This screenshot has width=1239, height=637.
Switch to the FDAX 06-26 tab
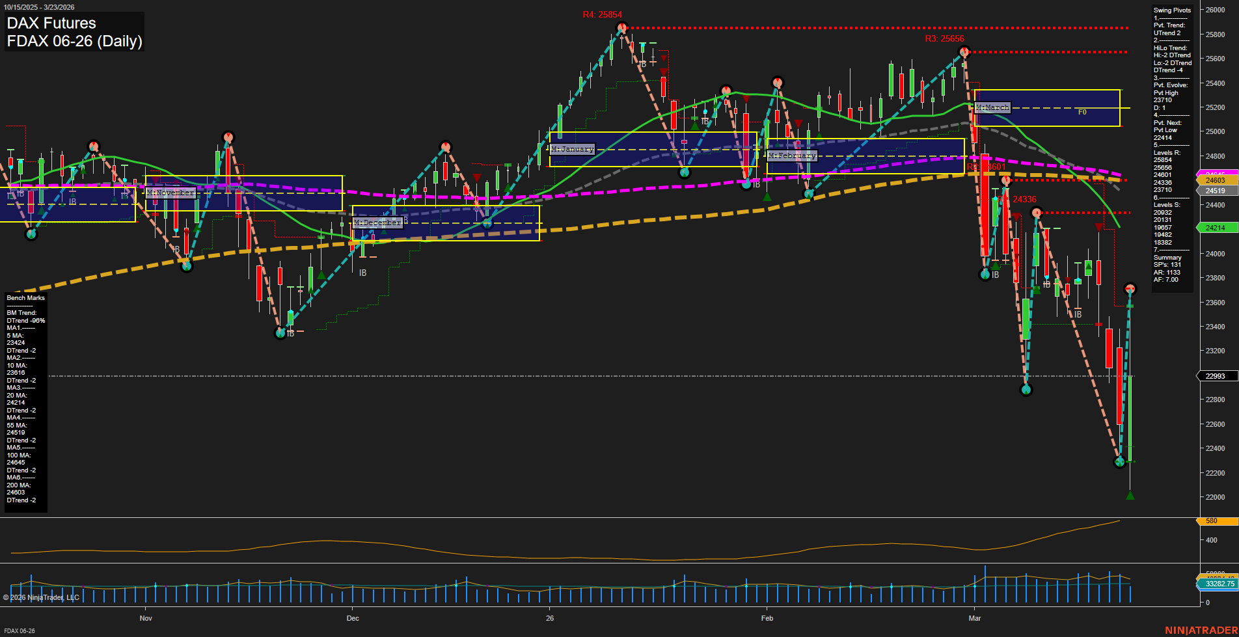click(20, 630)
